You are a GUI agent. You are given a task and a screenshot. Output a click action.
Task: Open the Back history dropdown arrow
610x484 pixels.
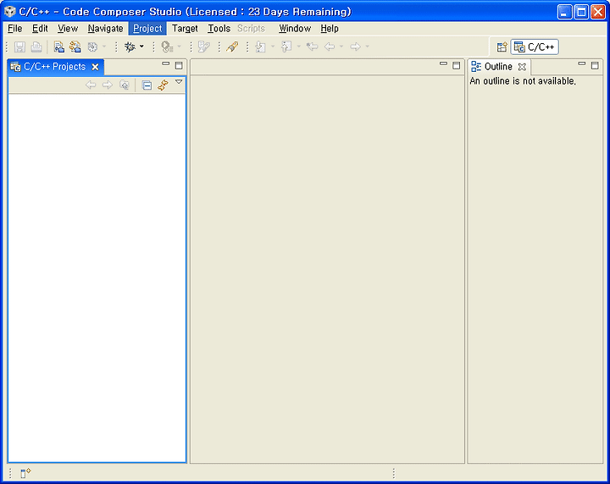[341, 47]
